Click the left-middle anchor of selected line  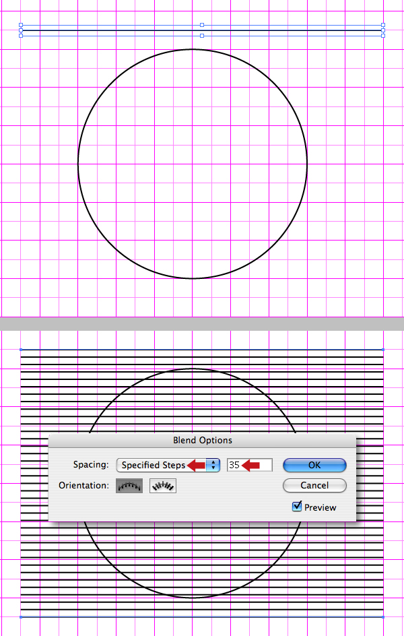21,30
